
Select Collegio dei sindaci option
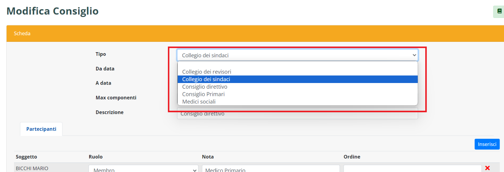point(297,79)
